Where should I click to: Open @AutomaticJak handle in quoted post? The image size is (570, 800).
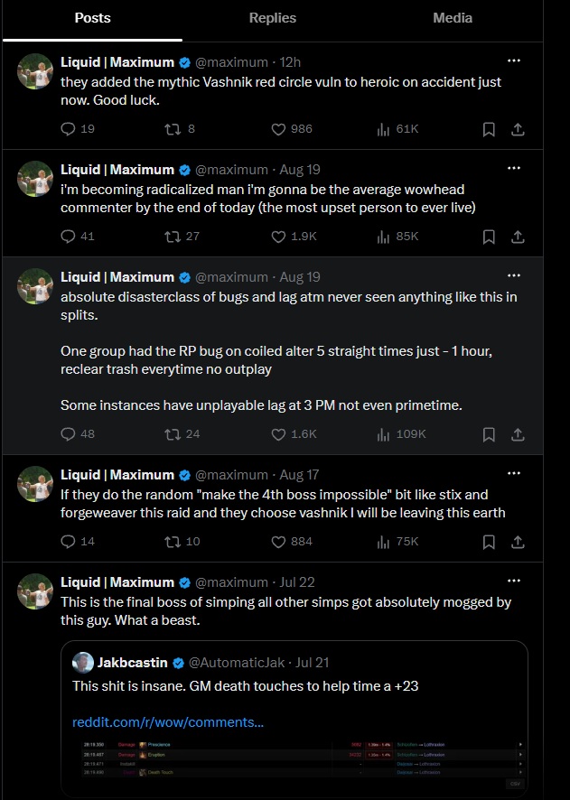point(237,663)
